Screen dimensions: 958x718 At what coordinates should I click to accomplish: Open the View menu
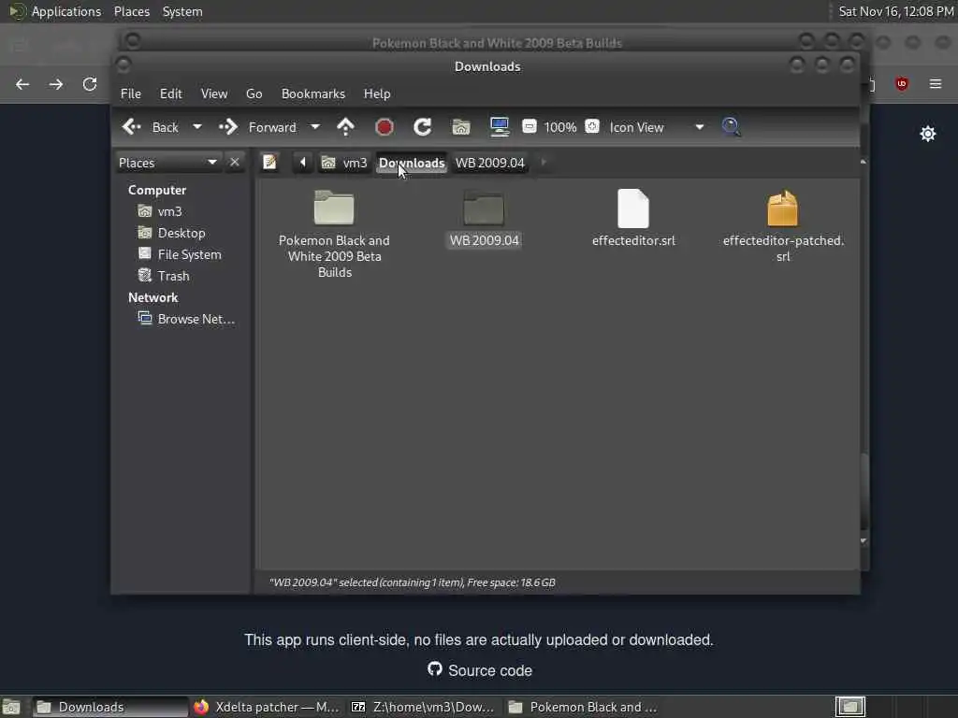tap(214, 93)
